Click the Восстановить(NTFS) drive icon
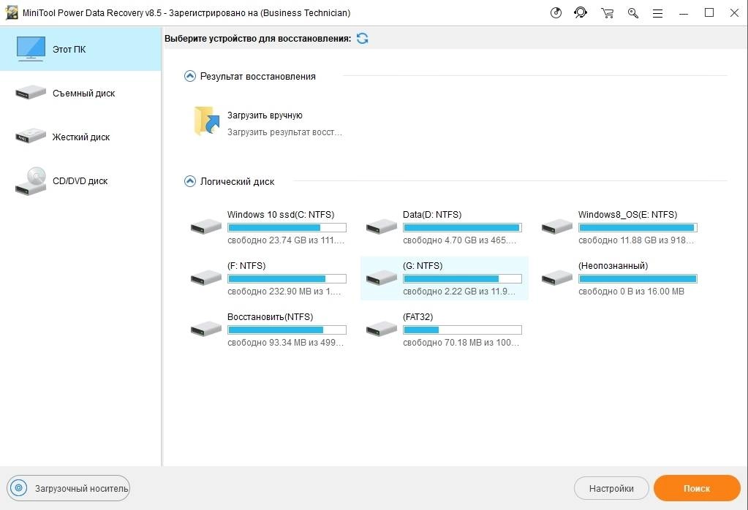The width and height of the screenshot is (748, 510). (206, 328)
